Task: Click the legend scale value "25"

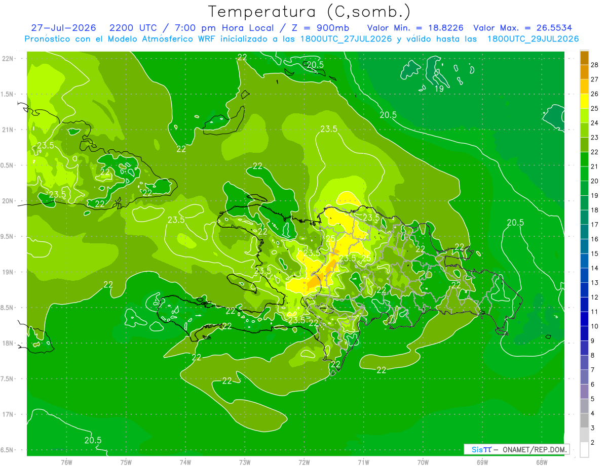Action: pos(595,108)
